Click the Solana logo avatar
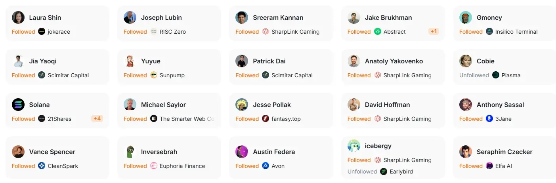 coord(18,105)
